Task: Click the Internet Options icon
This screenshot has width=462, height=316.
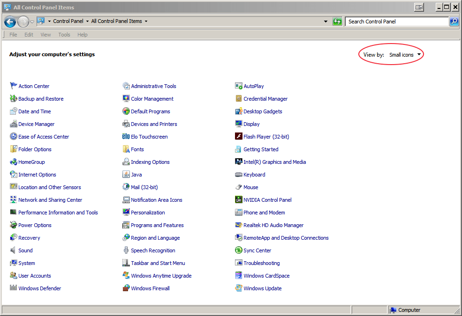Action: pos(13,174)
